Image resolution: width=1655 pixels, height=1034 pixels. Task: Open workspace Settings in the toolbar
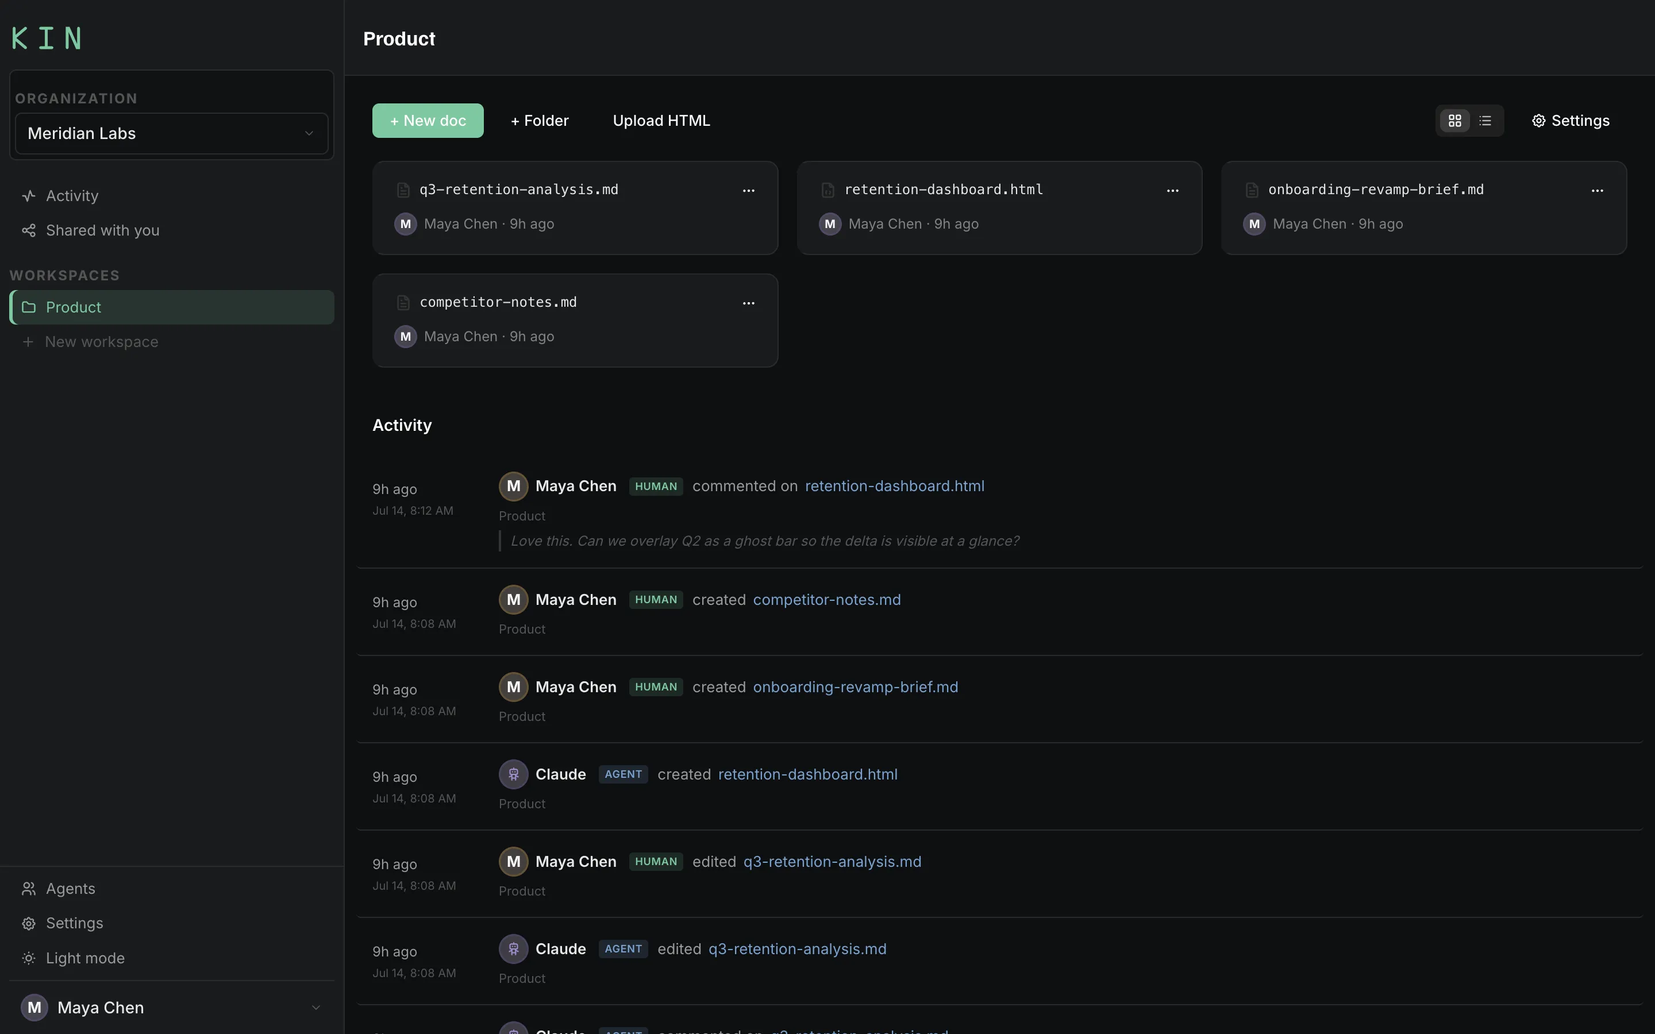point(1570,121)
